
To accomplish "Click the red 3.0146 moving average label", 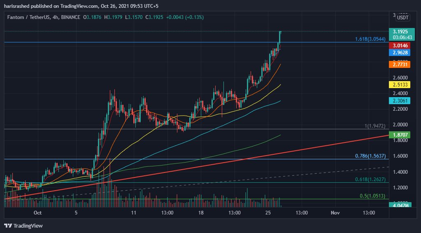I will [400, 46].
